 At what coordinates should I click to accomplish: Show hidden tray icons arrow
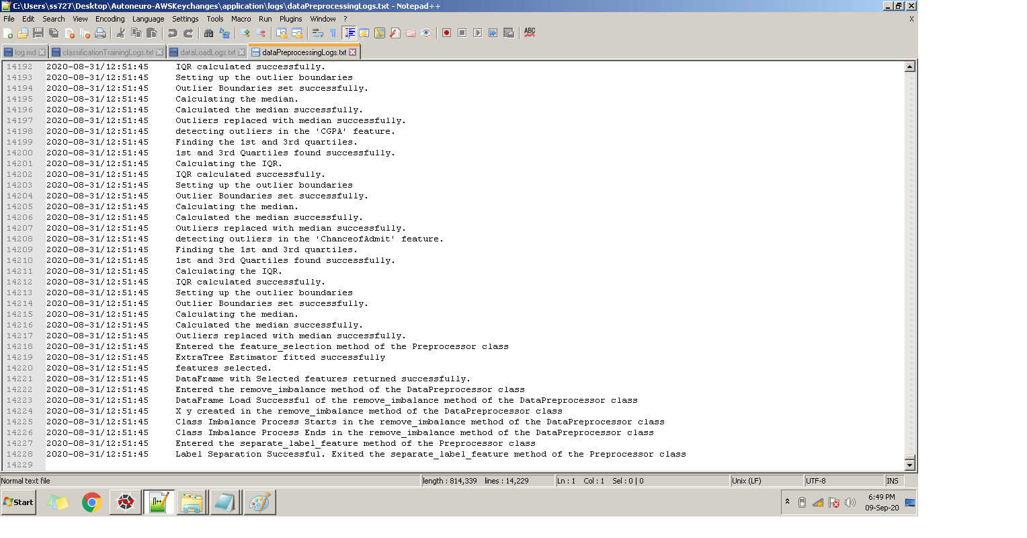click(x=787, y=502)
